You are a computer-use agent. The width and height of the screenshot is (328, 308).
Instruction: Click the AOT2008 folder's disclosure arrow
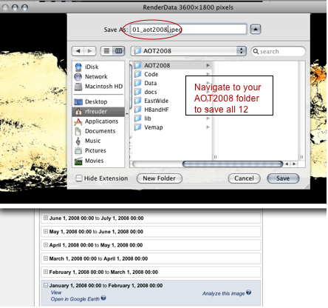pos(208,65)
